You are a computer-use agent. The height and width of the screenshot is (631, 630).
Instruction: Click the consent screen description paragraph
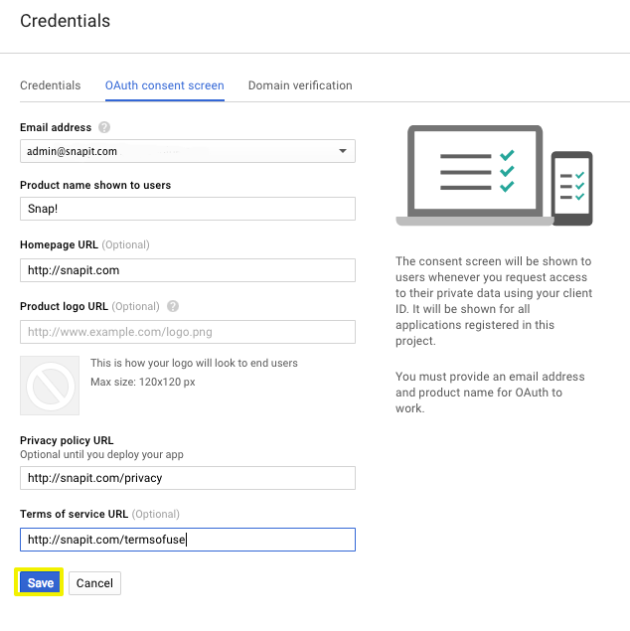click(x=494, y=301)
